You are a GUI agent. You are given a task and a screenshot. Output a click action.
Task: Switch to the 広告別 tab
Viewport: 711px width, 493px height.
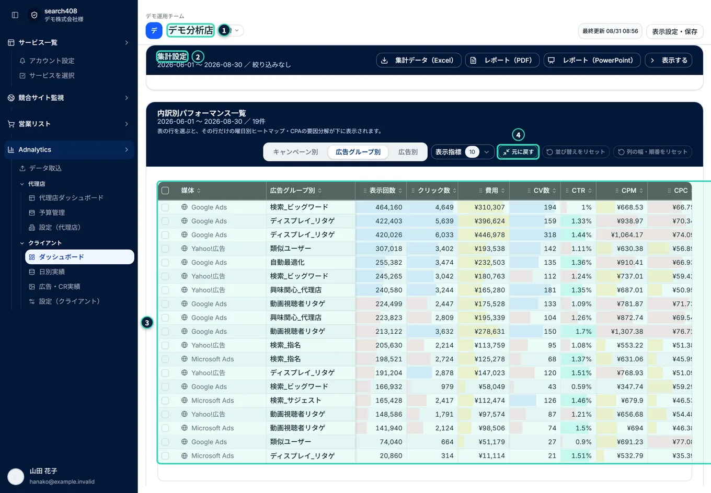[x=408, y=152]
